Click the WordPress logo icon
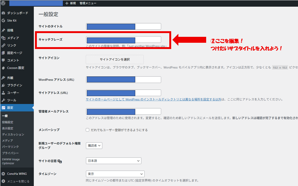Viewport: 298px width, 186px height. tap(3, 3)
